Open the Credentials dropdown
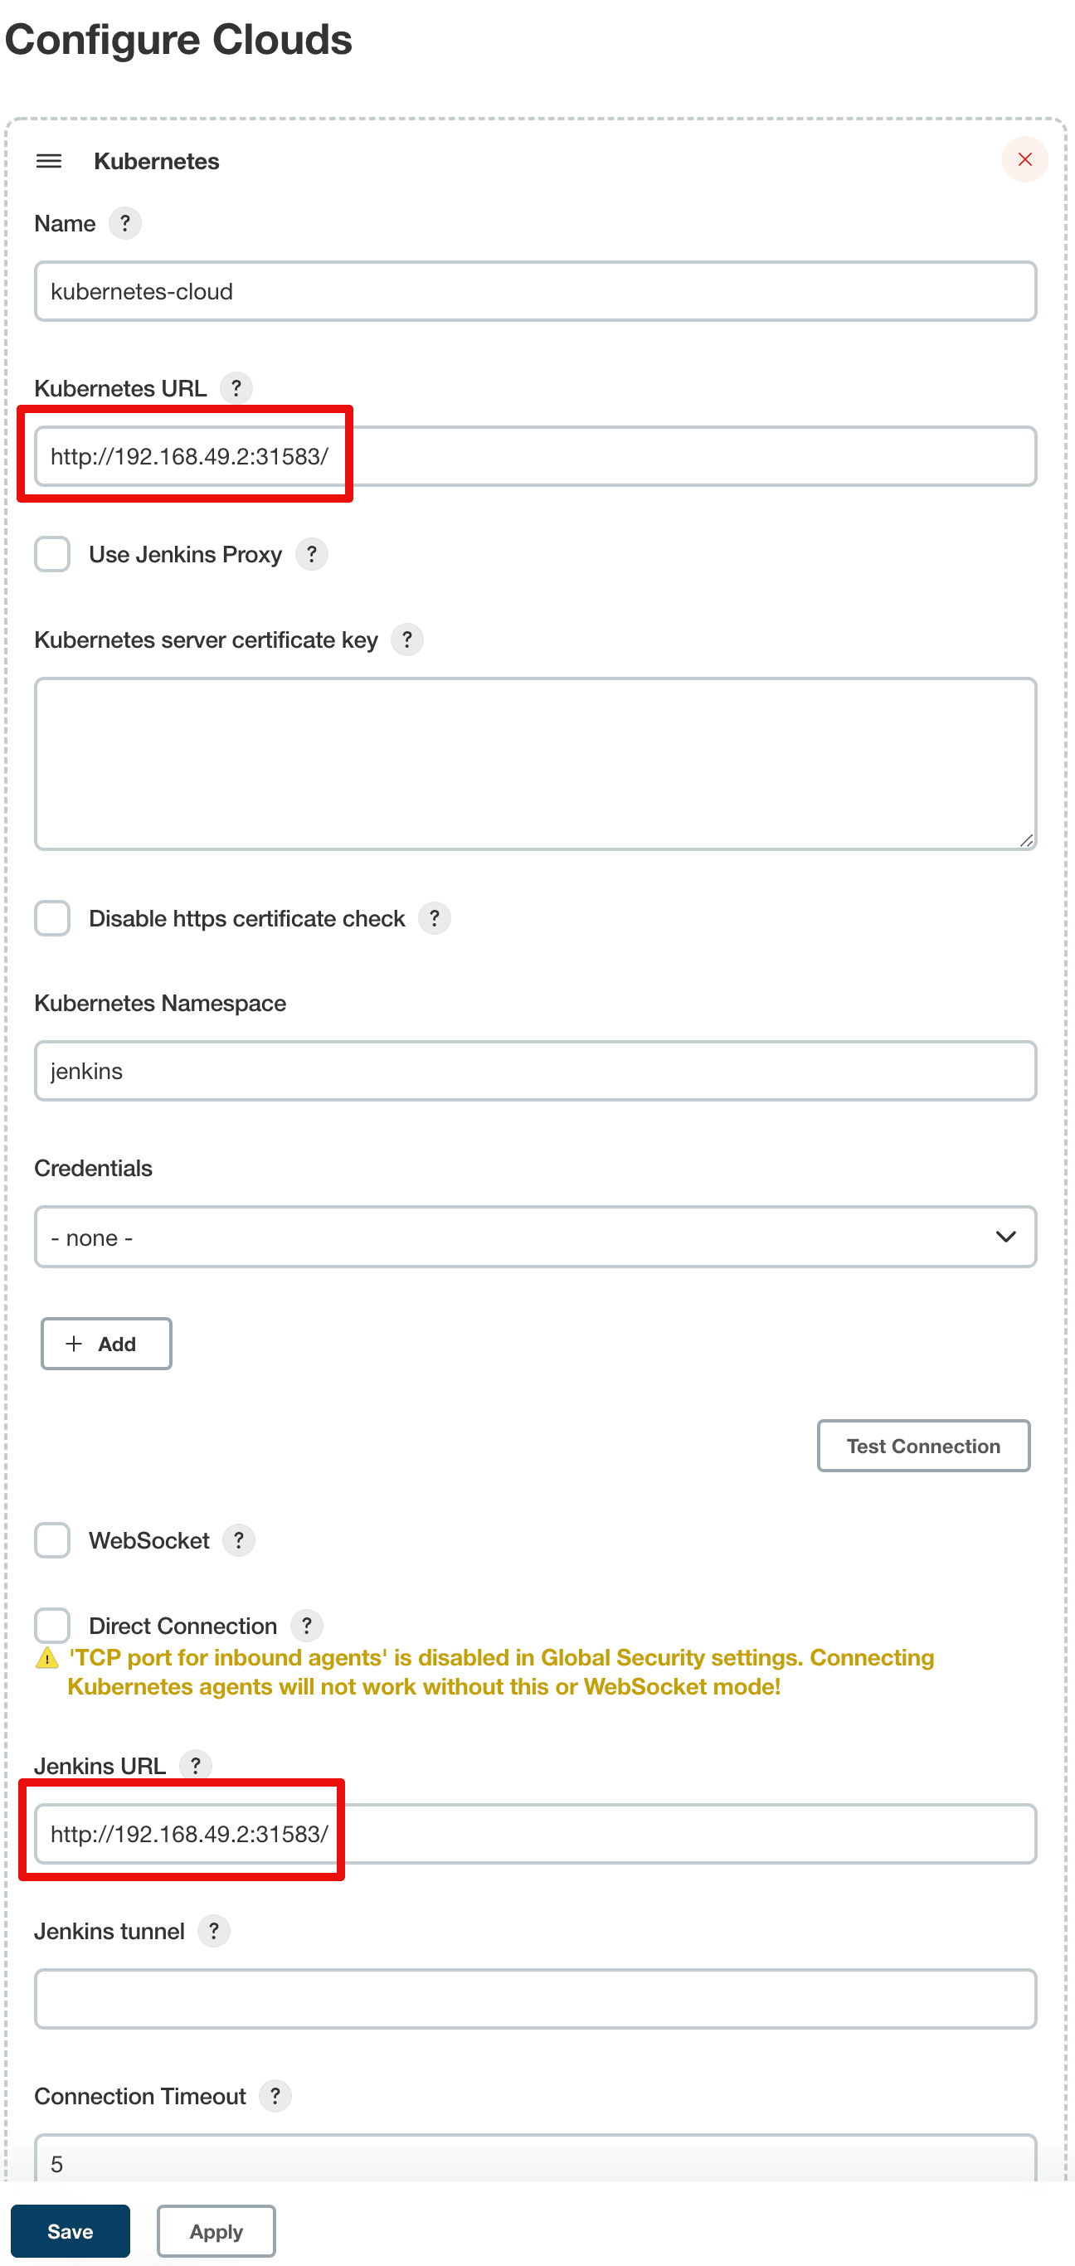This screenshot has width=1075, height=2266. pos(535,1237)
